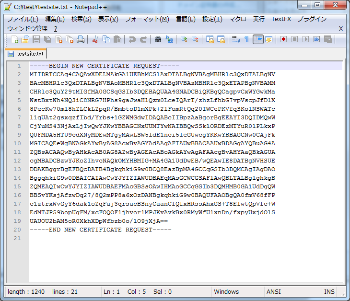Click the Playback macro icon

305,39
